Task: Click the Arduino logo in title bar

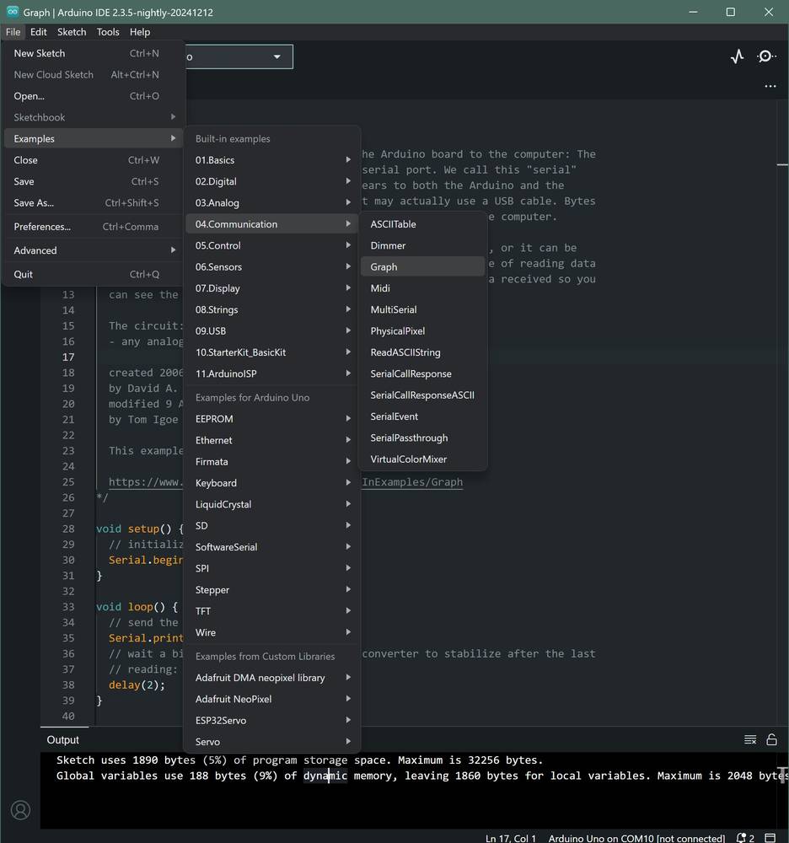Action: pyautogui.click(x=13, y=12)
